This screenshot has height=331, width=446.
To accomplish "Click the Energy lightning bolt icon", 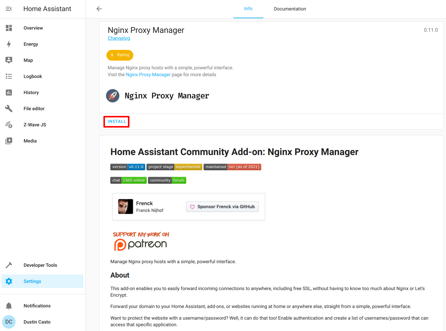I will pos(9,44).
